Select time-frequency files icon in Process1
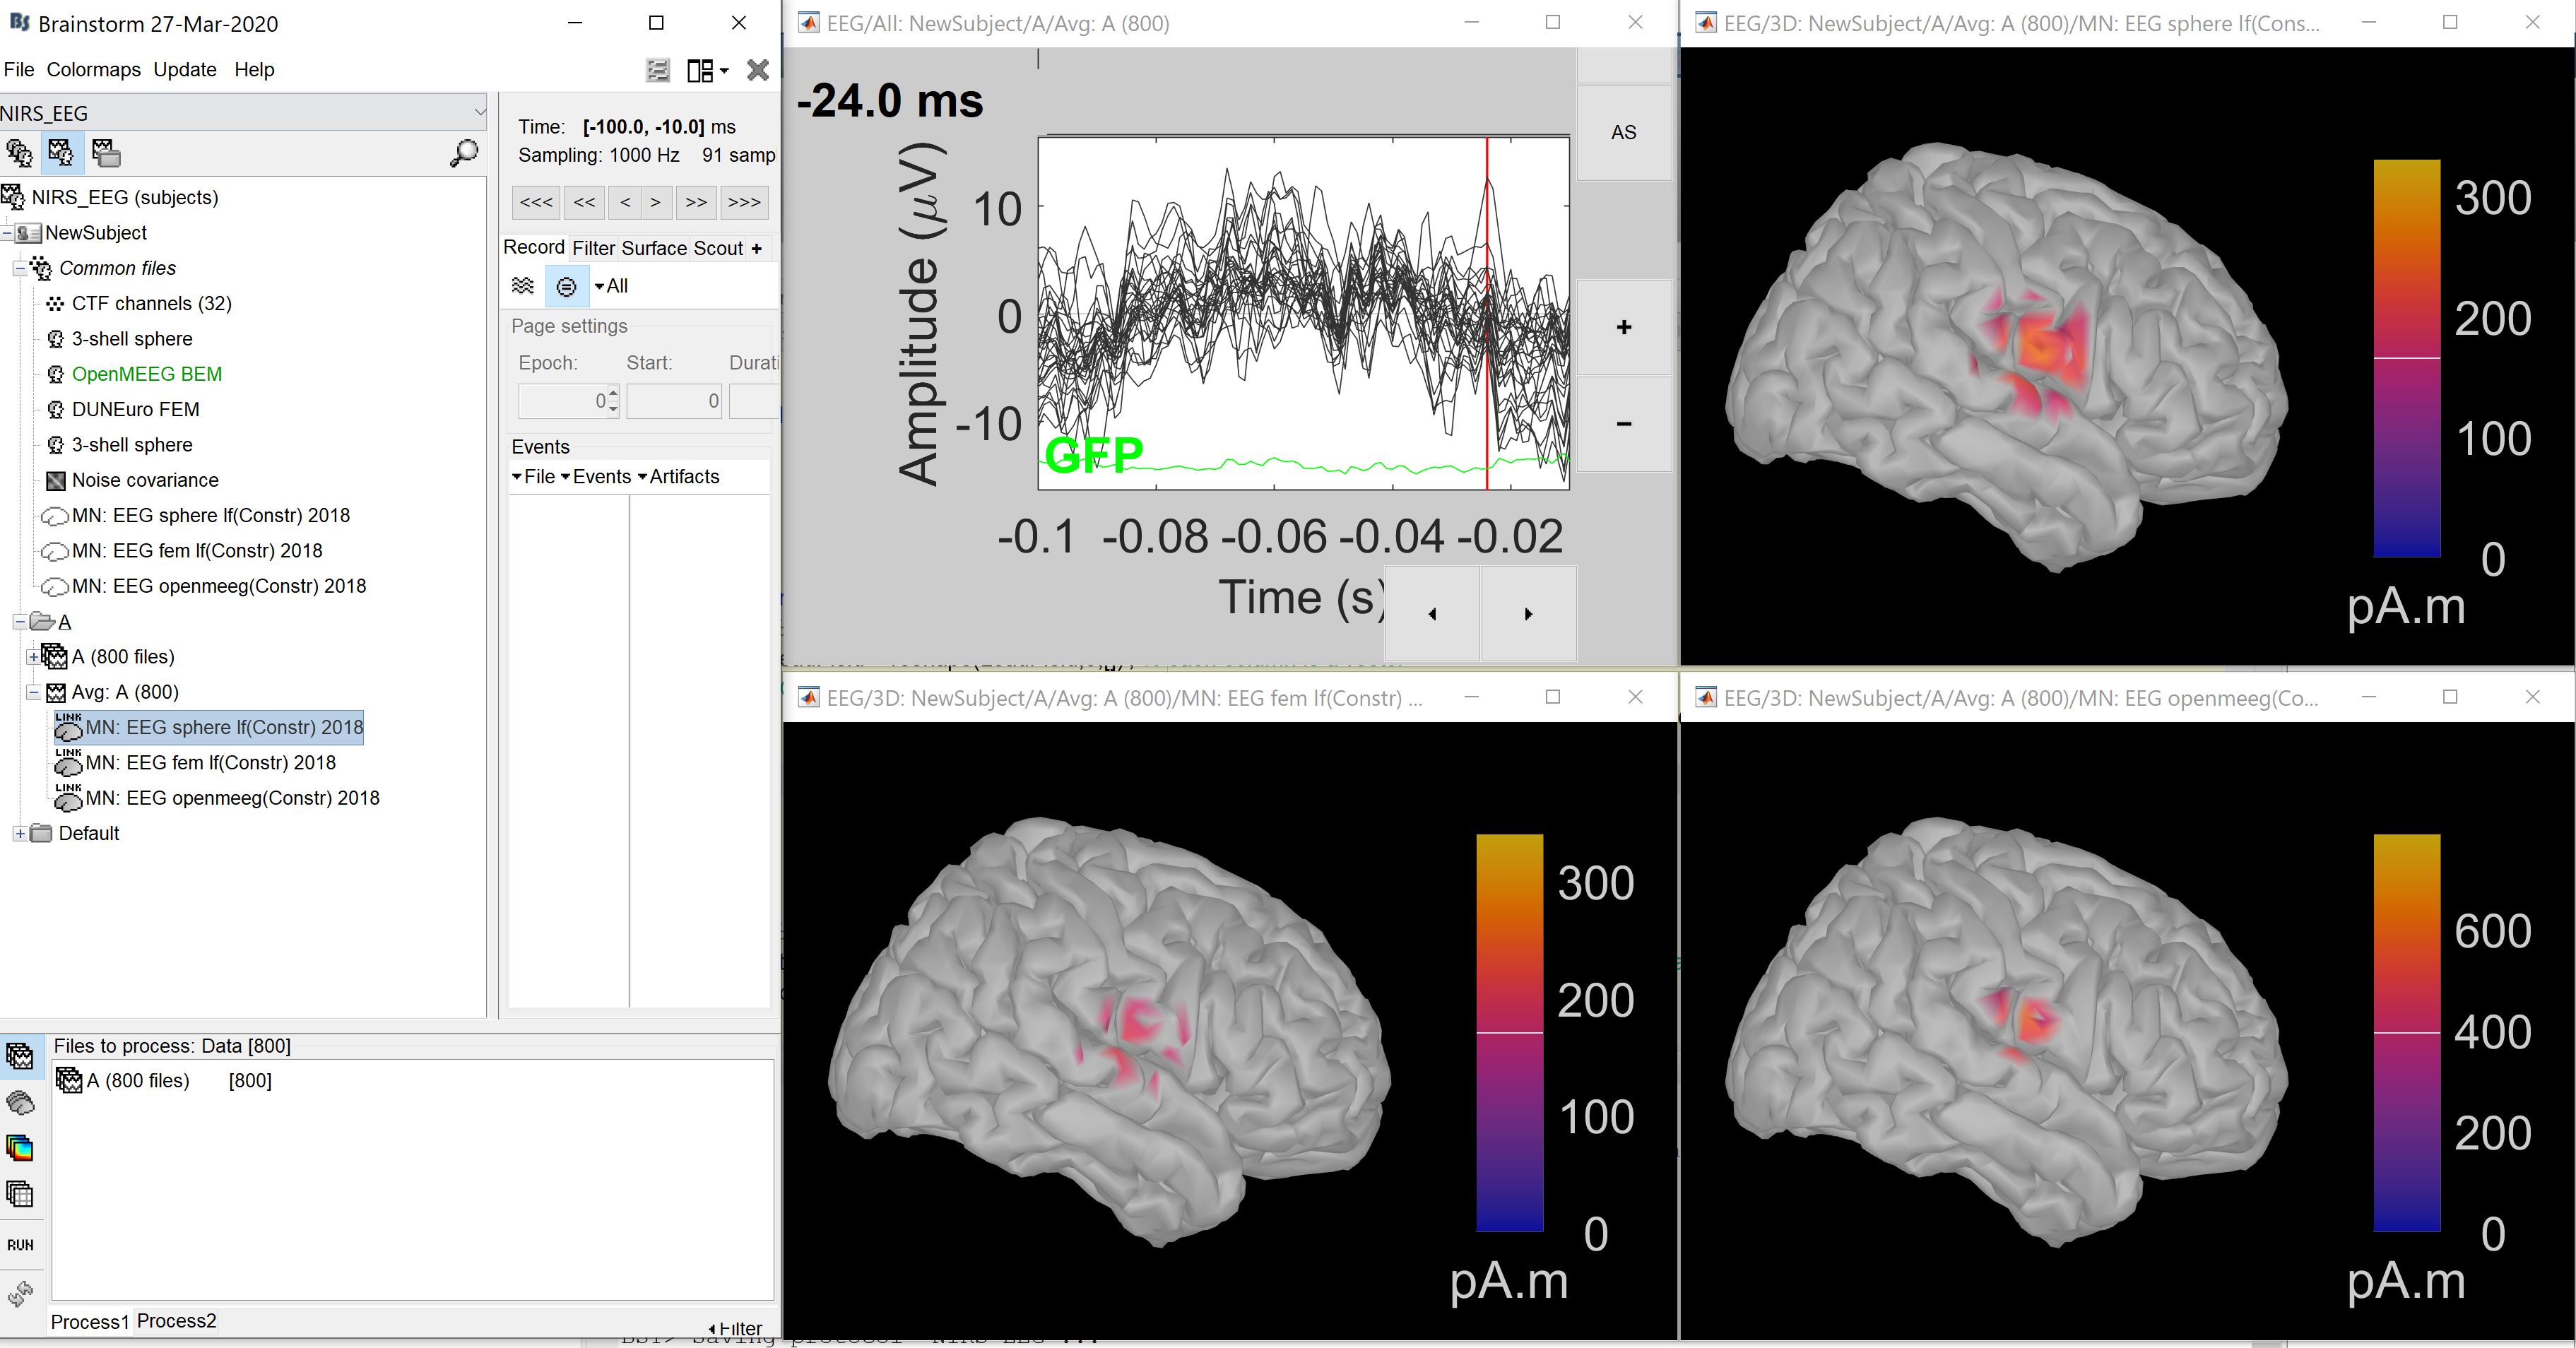 point(20,1148)
